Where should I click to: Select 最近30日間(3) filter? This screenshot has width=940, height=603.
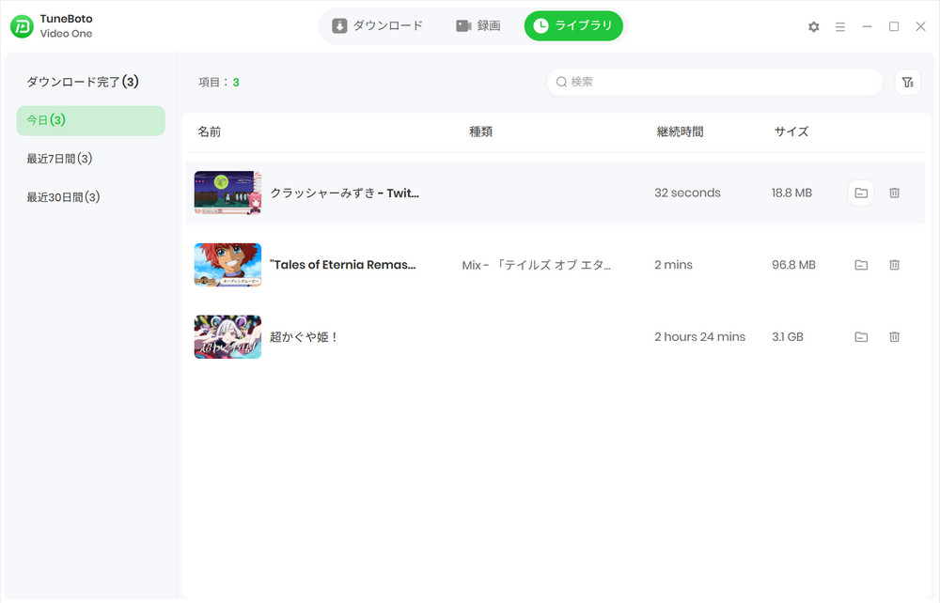pyautogui.click(x=63, y=197)
